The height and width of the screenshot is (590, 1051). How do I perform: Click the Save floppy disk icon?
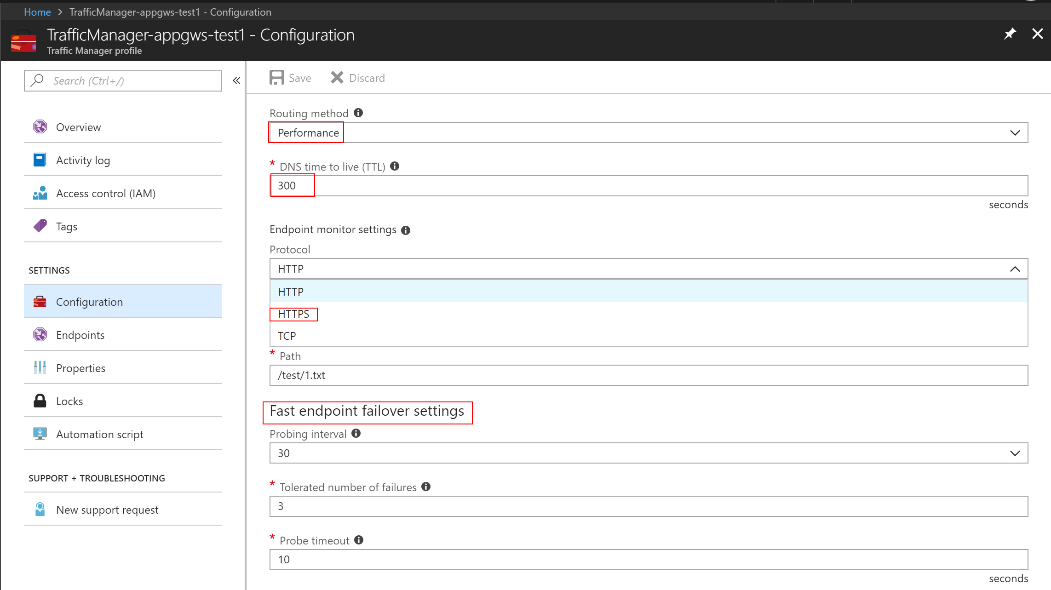(x=276, y=78)
